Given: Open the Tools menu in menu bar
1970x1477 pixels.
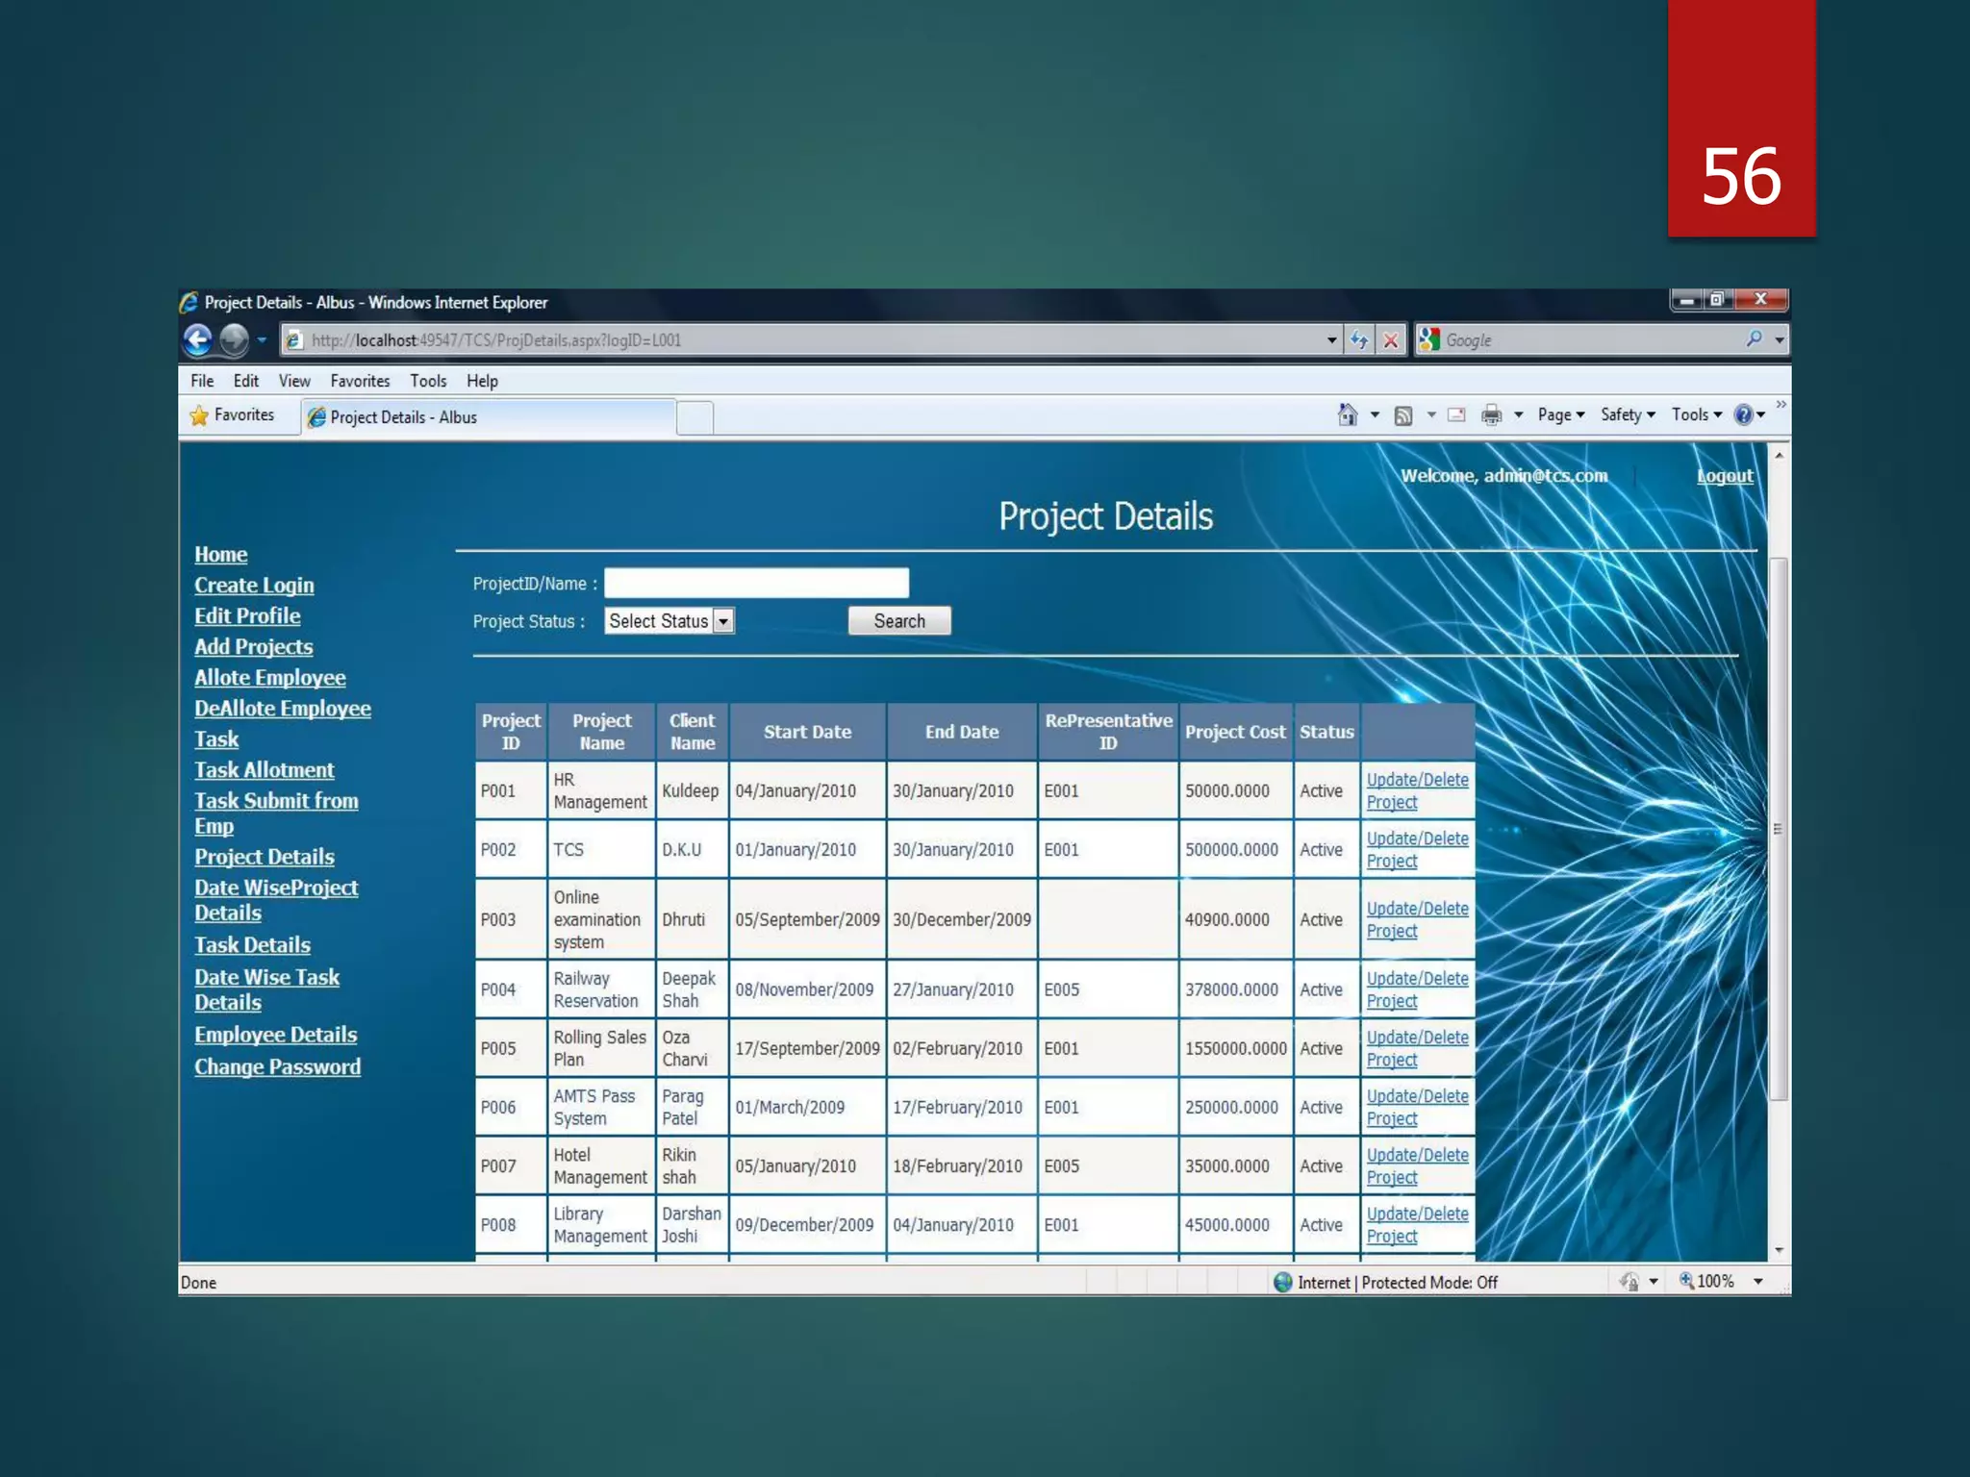Looking at the screenshot, I should (x=428, y=381).
